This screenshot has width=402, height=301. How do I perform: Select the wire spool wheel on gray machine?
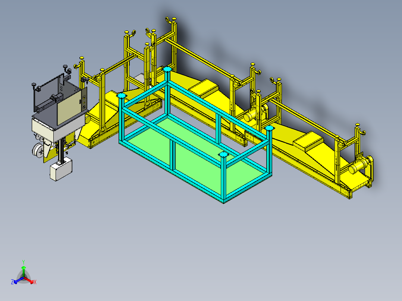[x=38, y=150]
